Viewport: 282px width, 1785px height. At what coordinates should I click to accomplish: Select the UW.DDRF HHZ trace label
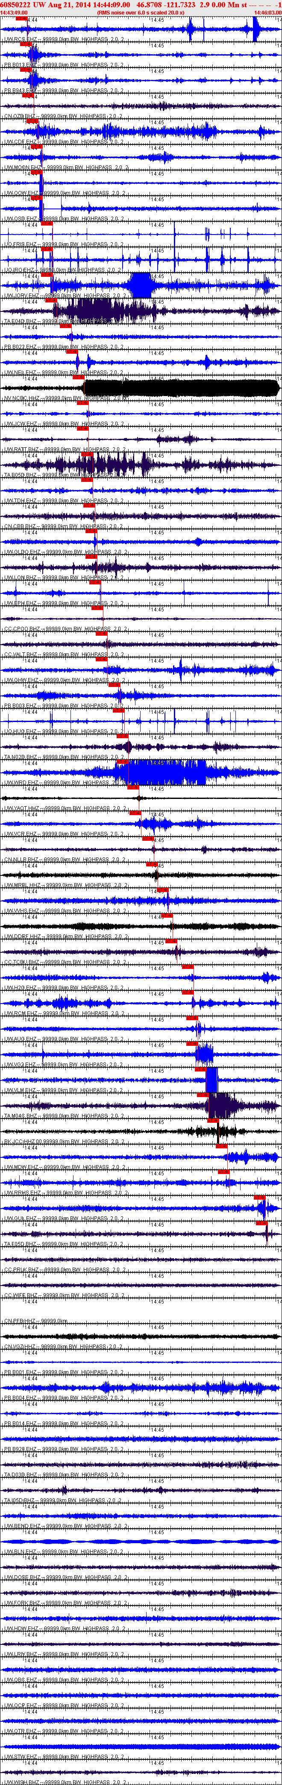(x=64, y=937)
